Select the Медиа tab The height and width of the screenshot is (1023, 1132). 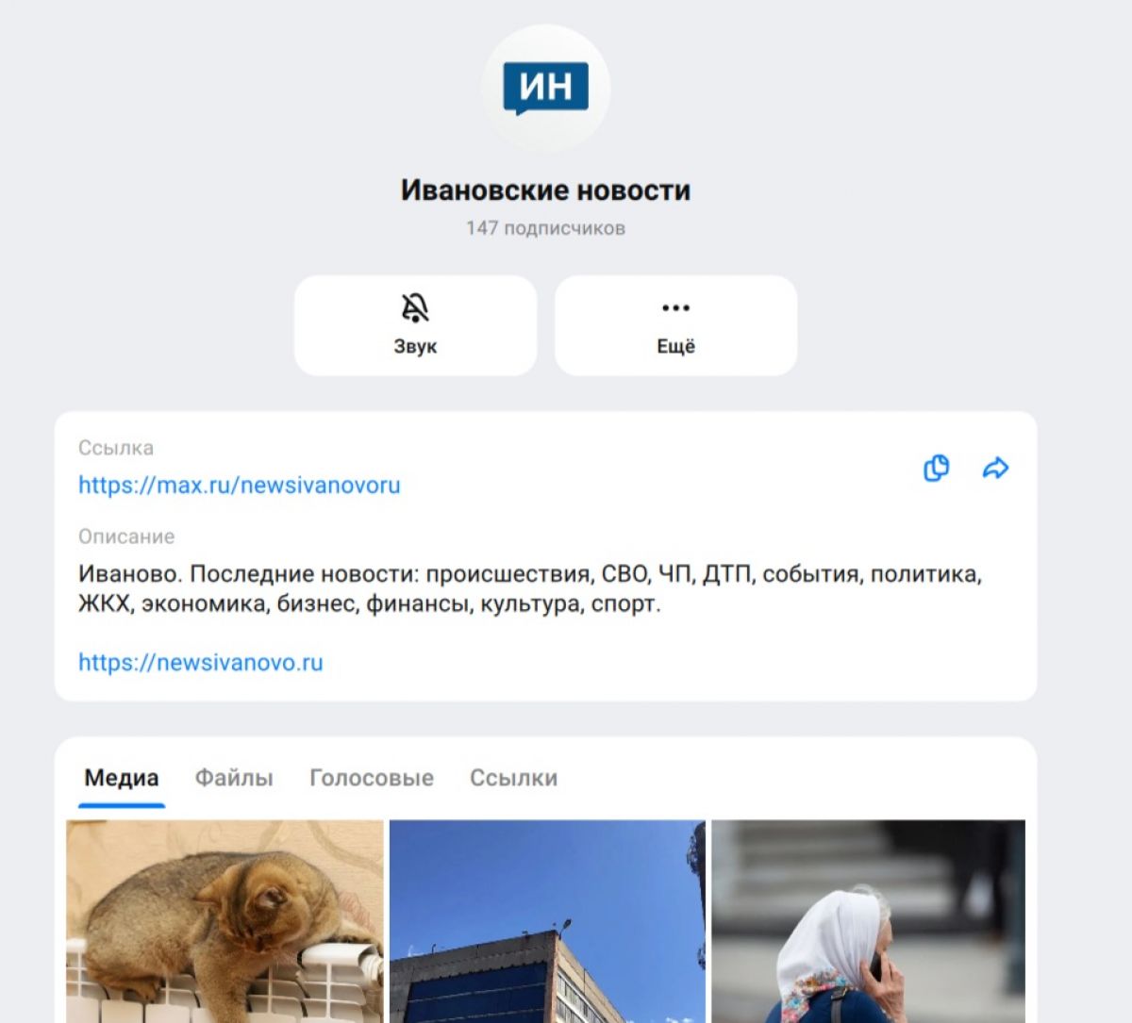(122, 778)
